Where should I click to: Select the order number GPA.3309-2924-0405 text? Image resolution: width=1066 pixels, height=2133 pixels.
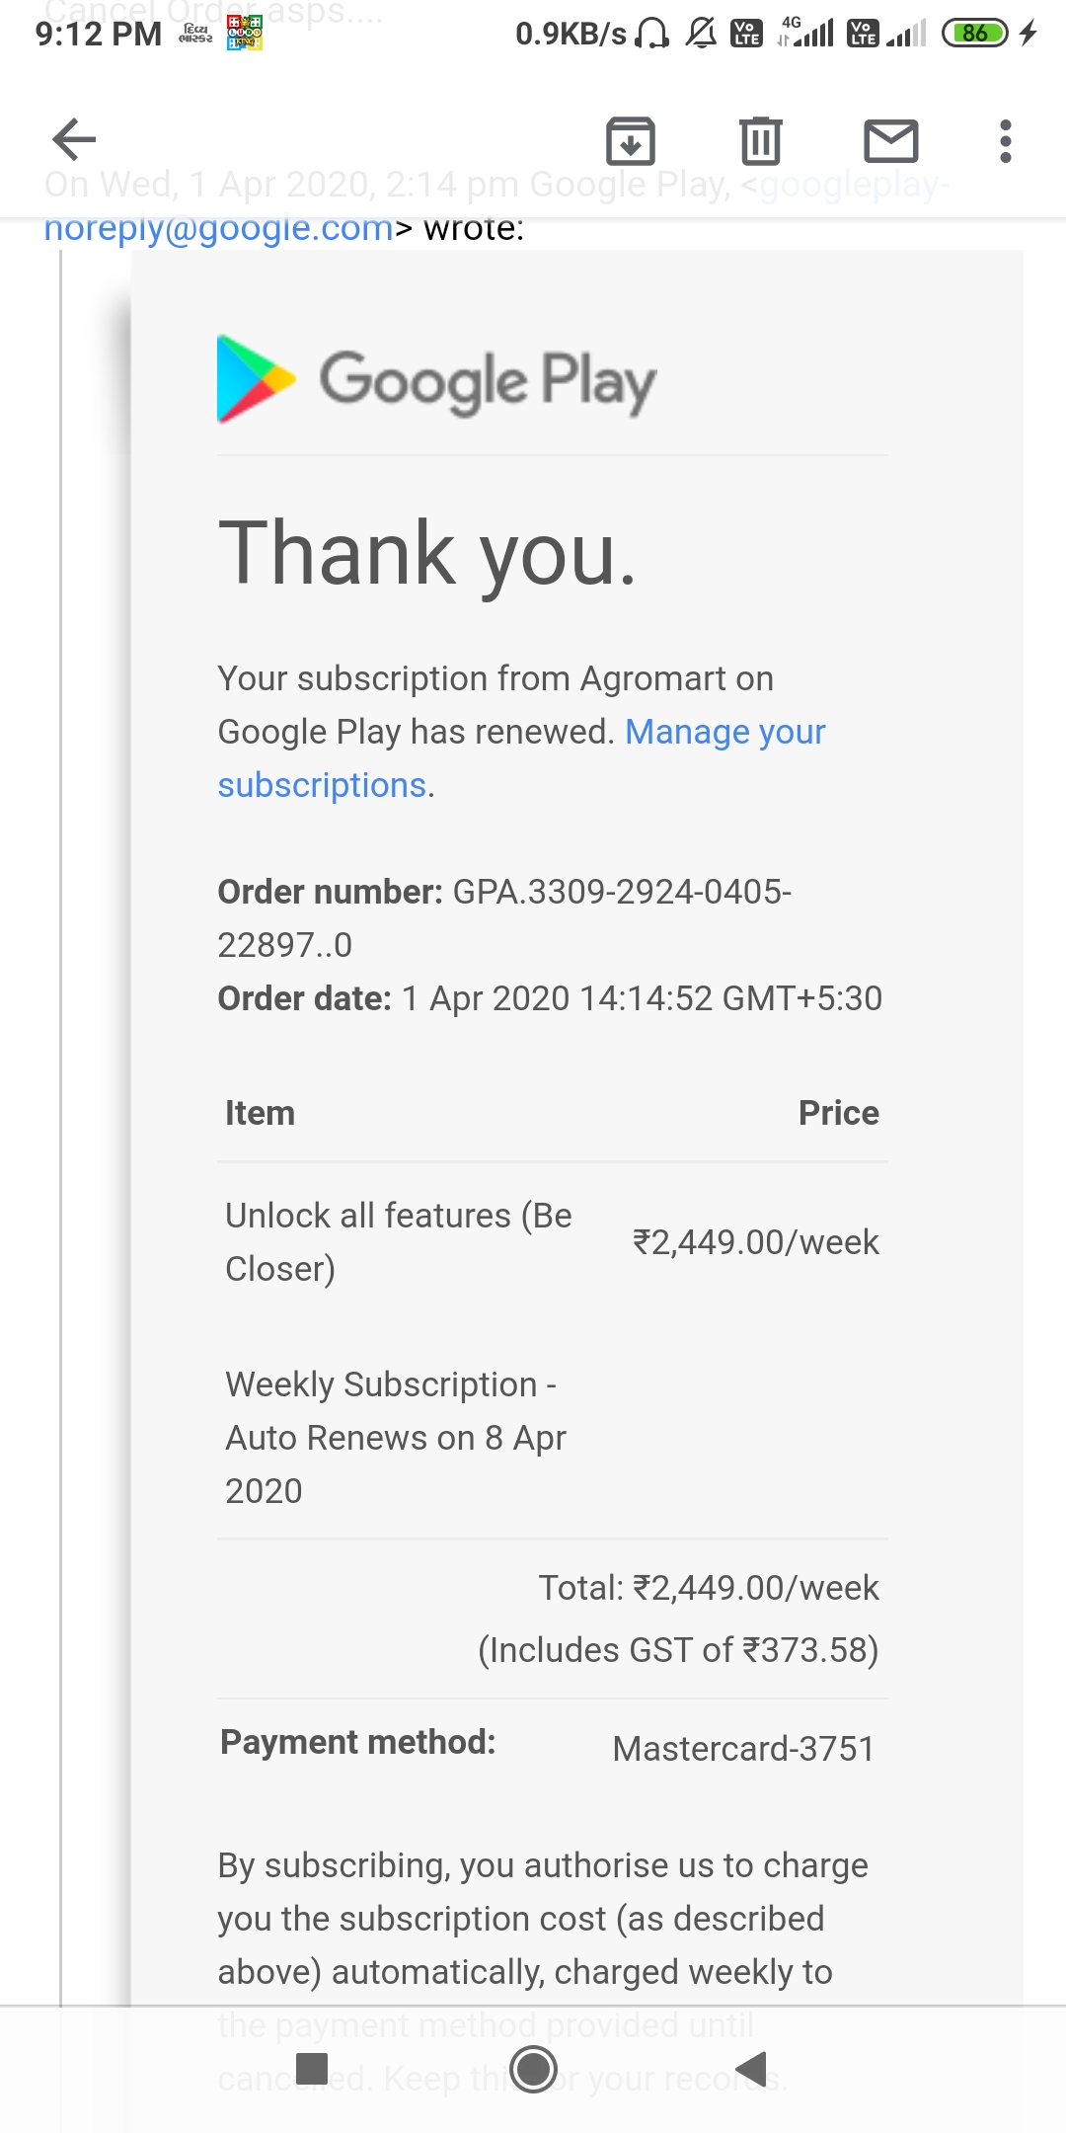pyautogui.click(x=622, y=892)
